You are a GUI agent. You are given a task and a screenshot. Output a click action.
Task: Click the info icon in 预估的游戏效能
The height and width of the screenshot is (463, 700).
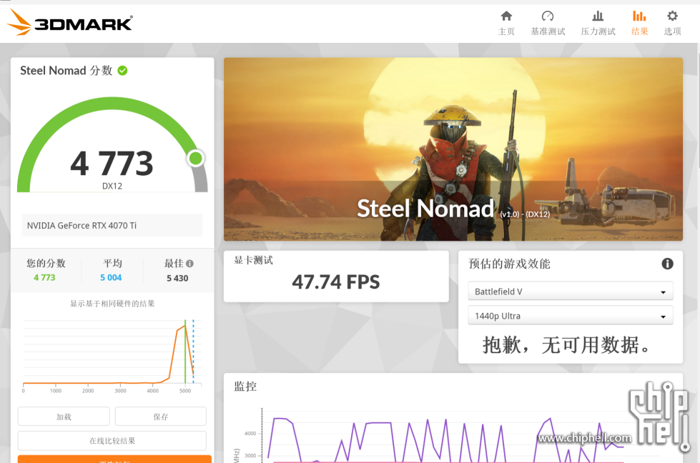(x=667, y=264)
